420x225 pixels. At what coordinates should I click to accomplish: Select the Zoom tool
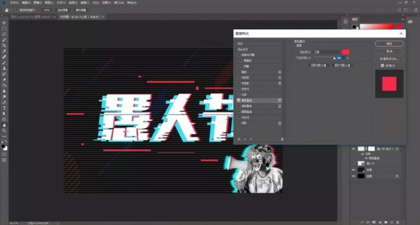4,131
